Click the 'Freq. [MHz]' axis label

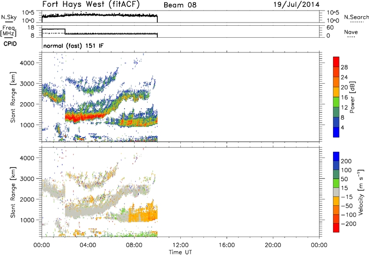[x=8, y=31]
